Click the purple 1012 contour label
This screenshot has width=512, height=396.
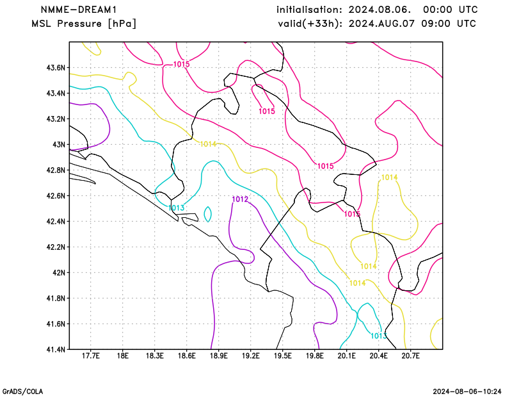pos(240,199)
